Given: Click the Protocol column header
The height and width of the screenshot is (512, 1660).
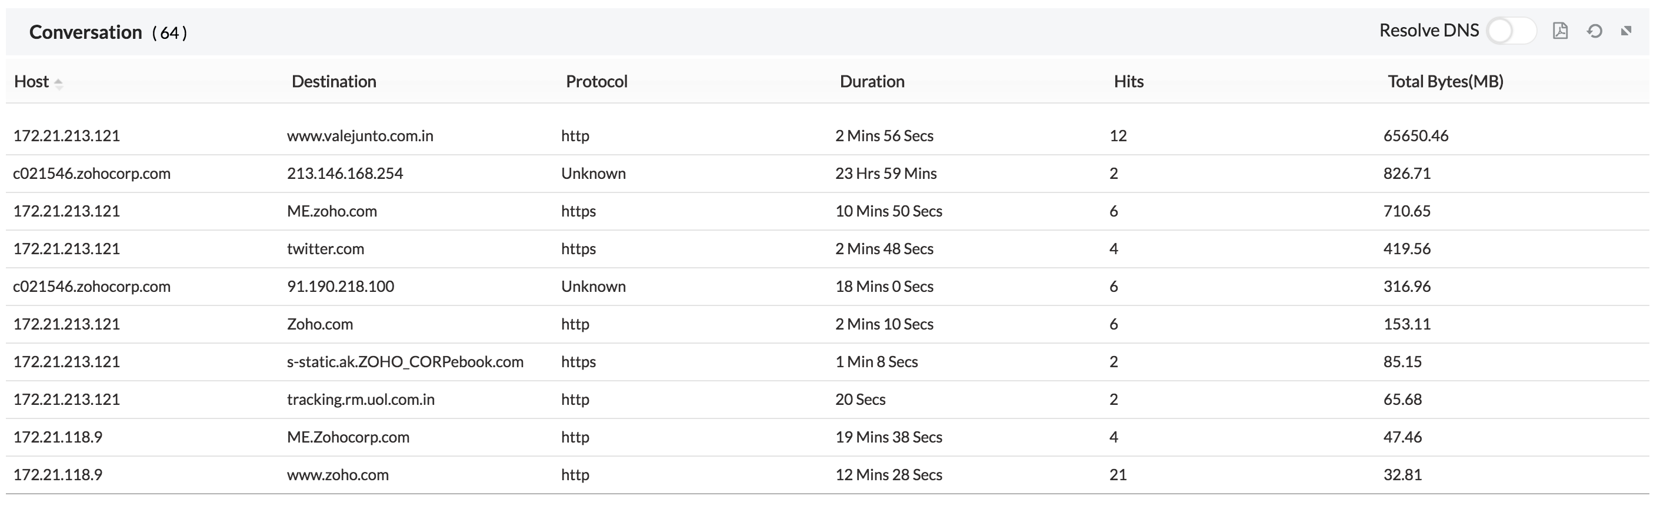Looking at the screenshot, I should pyautogui.click(x=596, y=82).
